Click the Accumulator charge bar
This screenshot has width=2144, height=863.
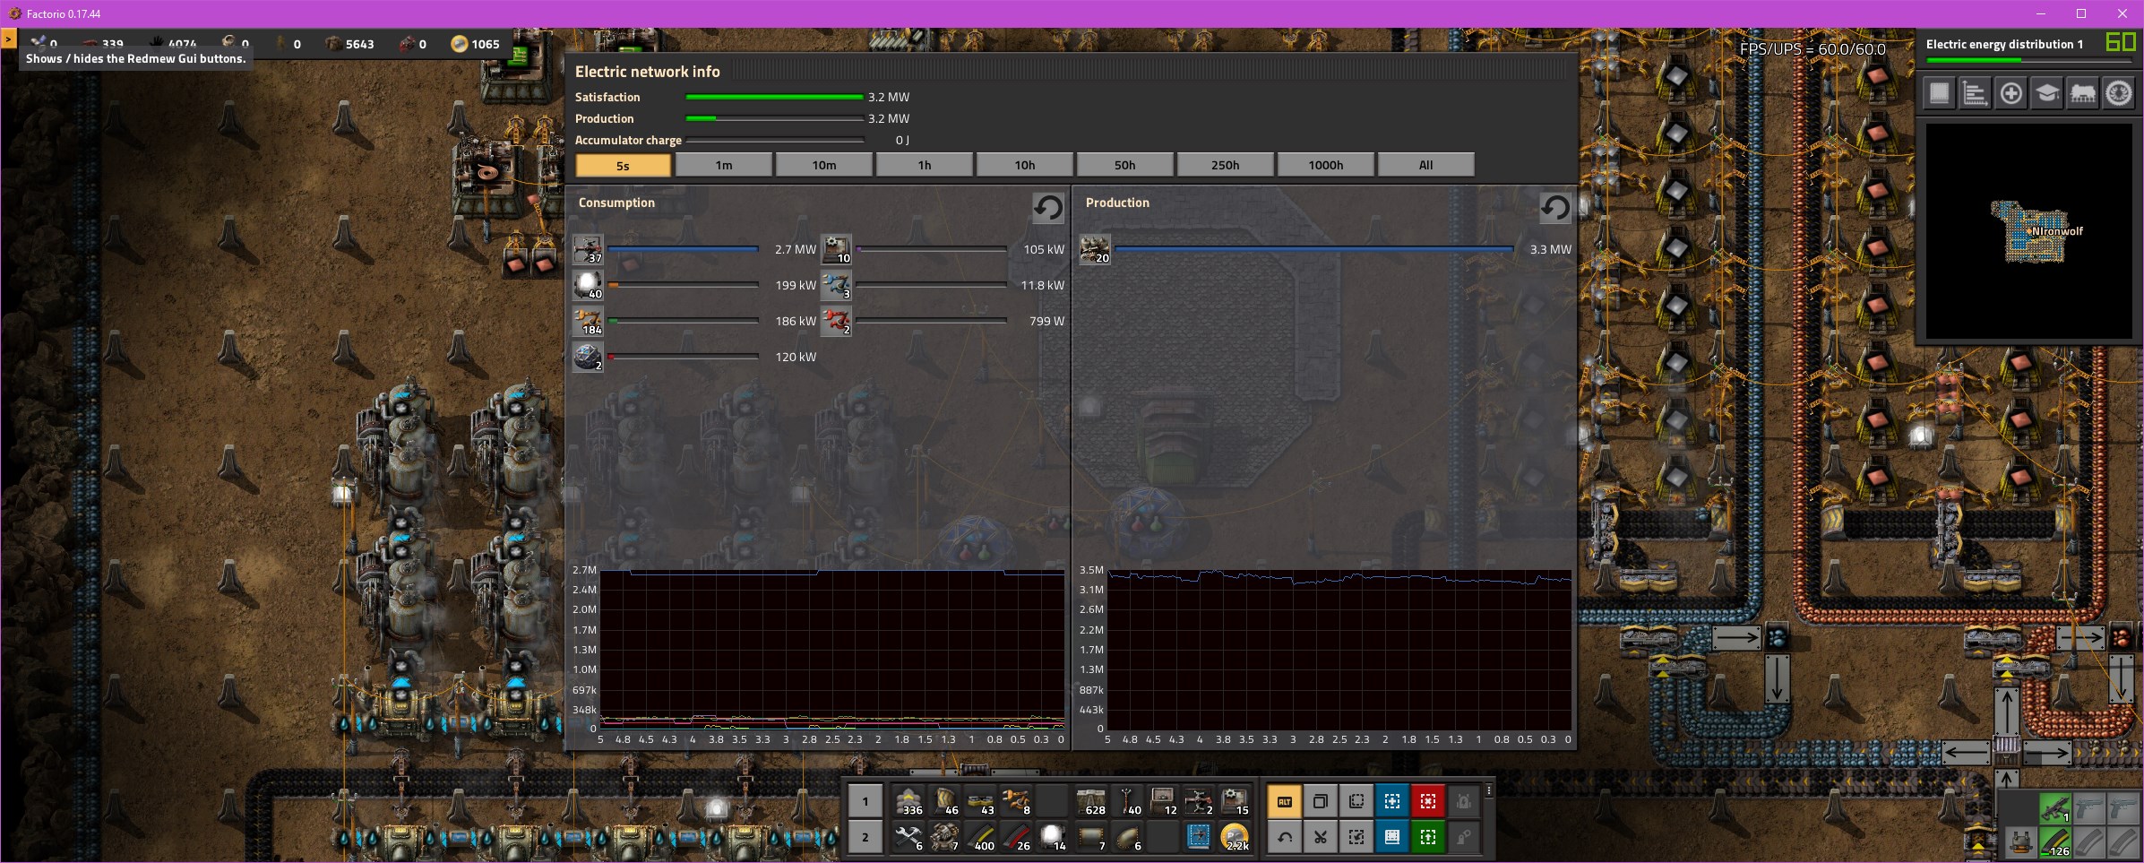coord(774,140)
